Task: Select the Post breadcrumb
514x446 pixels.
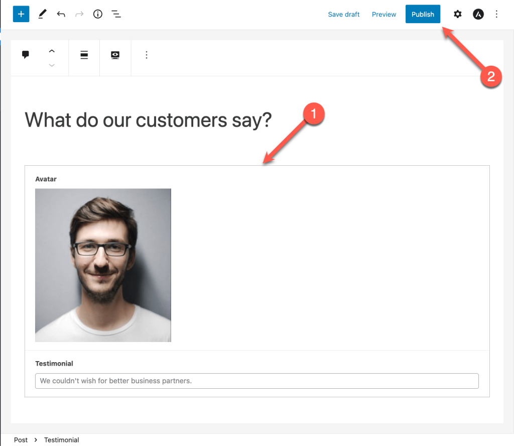Action: pos(21,440)
